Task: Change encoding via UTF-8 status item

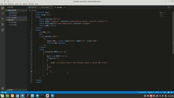Action: pyautogui.click(x=157, y=92)
